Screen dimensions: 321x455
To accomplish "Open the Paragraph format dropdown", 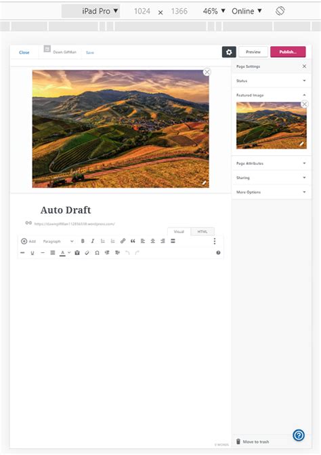I will pos(58,241).
